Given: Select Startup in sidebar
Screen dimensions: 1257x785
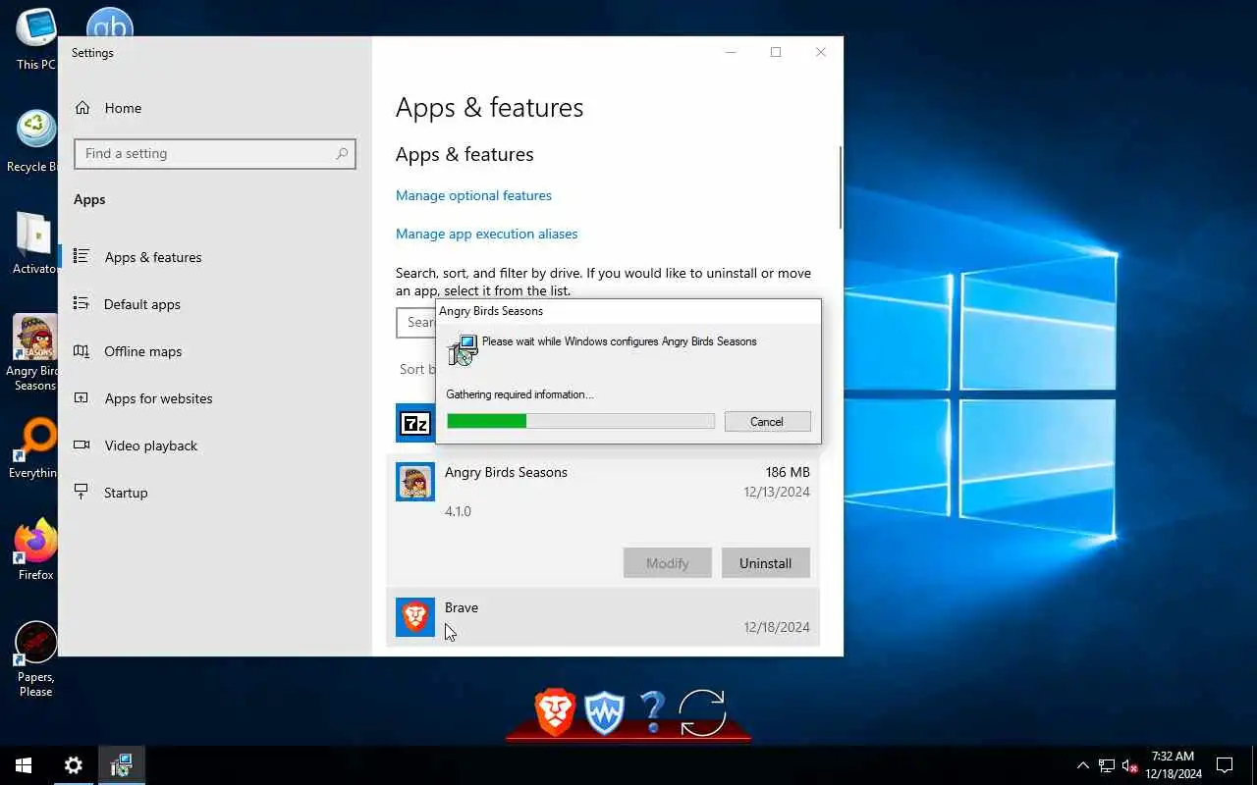Looking at the screenshot, I should (126, 493).
